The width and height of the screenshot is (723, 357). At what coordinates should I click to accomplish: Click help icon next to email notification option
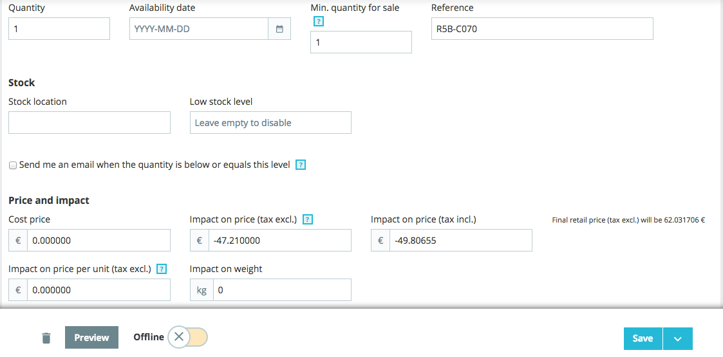click(300, 165)
